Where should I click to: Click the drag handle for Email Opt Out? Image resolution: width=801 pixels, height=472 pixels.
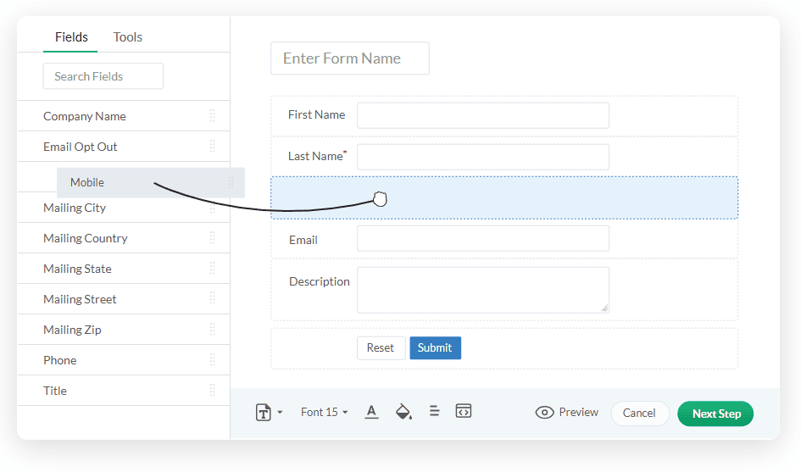pos(212,147)
